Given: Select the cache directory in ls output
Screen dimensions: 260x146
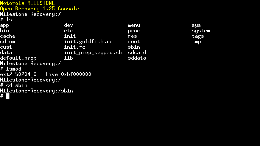Looking at the screenshot, I should pos(8,36).
